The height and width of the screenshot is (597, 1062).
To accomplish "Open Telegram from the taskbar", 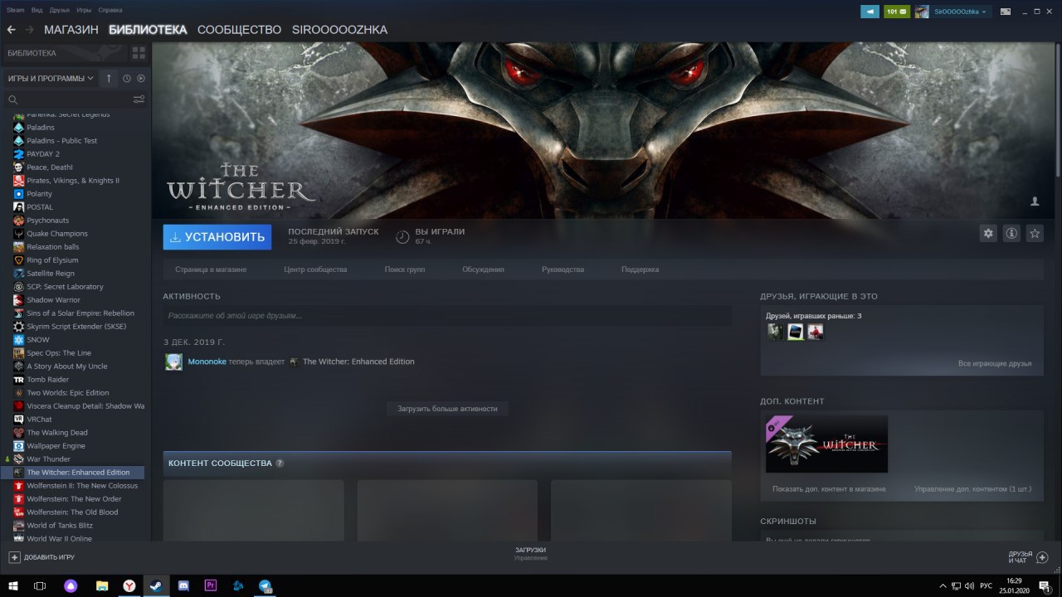I will 265,585.
